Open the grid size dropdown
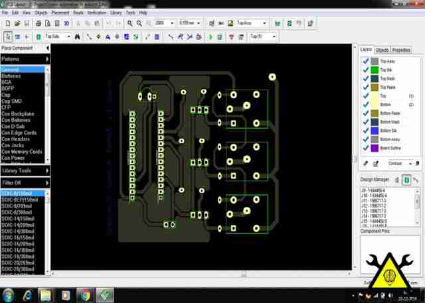 pos(190,23)
